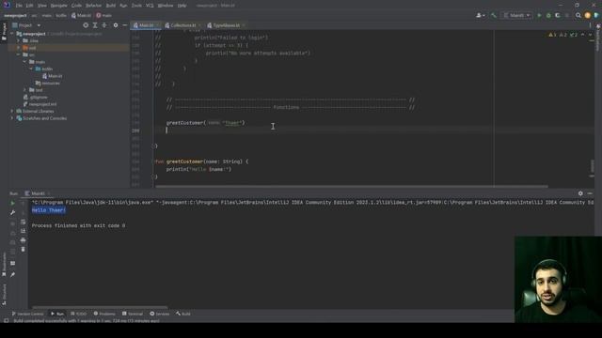
Task: Click the greetCustomer function call line
Action: [205, 123]
